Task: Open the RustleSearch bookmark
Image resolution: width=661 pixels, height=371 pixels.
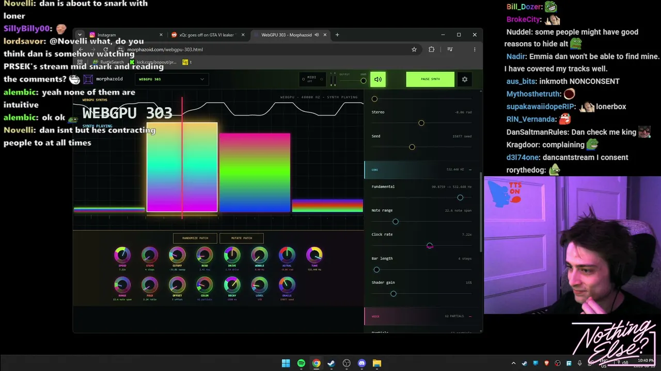Action: pos(108,62)
